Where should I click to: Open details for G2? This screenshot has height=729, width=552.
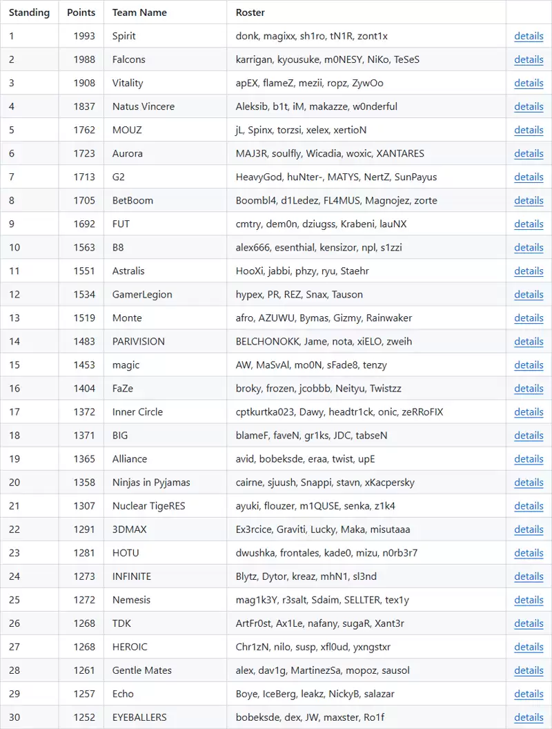pos(529,177)
